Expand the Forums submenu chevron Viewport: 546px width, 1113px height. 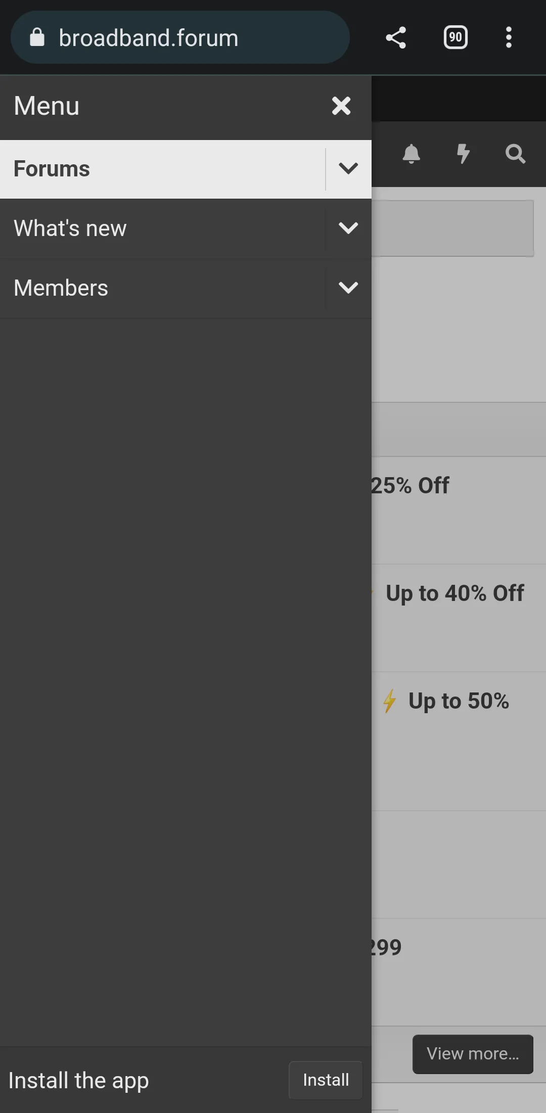coord(348,169)
